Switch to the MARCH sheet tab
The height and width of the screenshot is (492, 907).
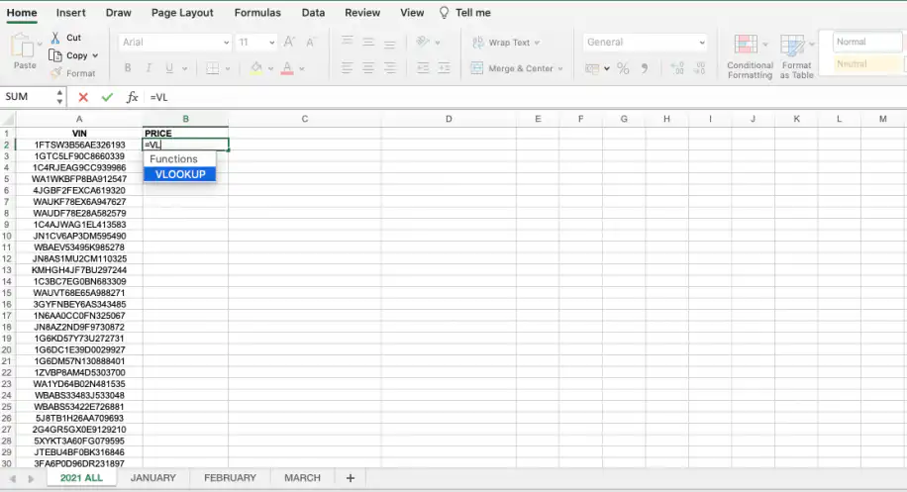click(302, 478)
